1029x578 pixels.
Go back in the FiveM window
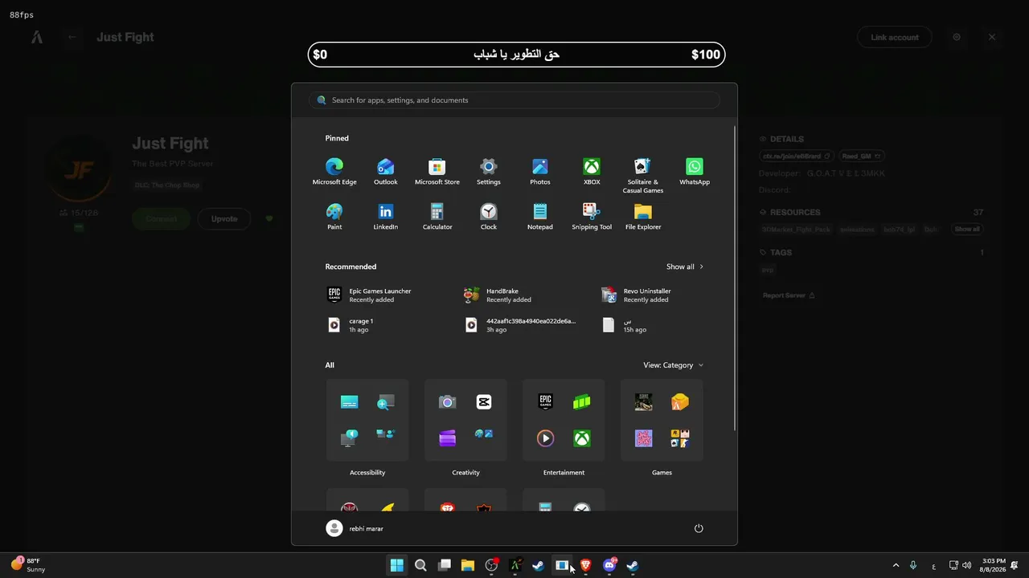click(72, 37)
